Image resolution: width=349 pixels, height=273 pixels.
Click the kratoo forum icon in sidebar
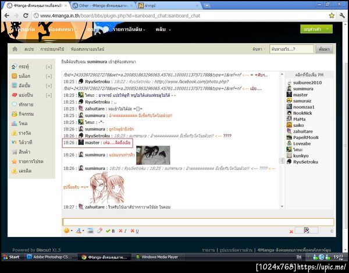point(14,66)
